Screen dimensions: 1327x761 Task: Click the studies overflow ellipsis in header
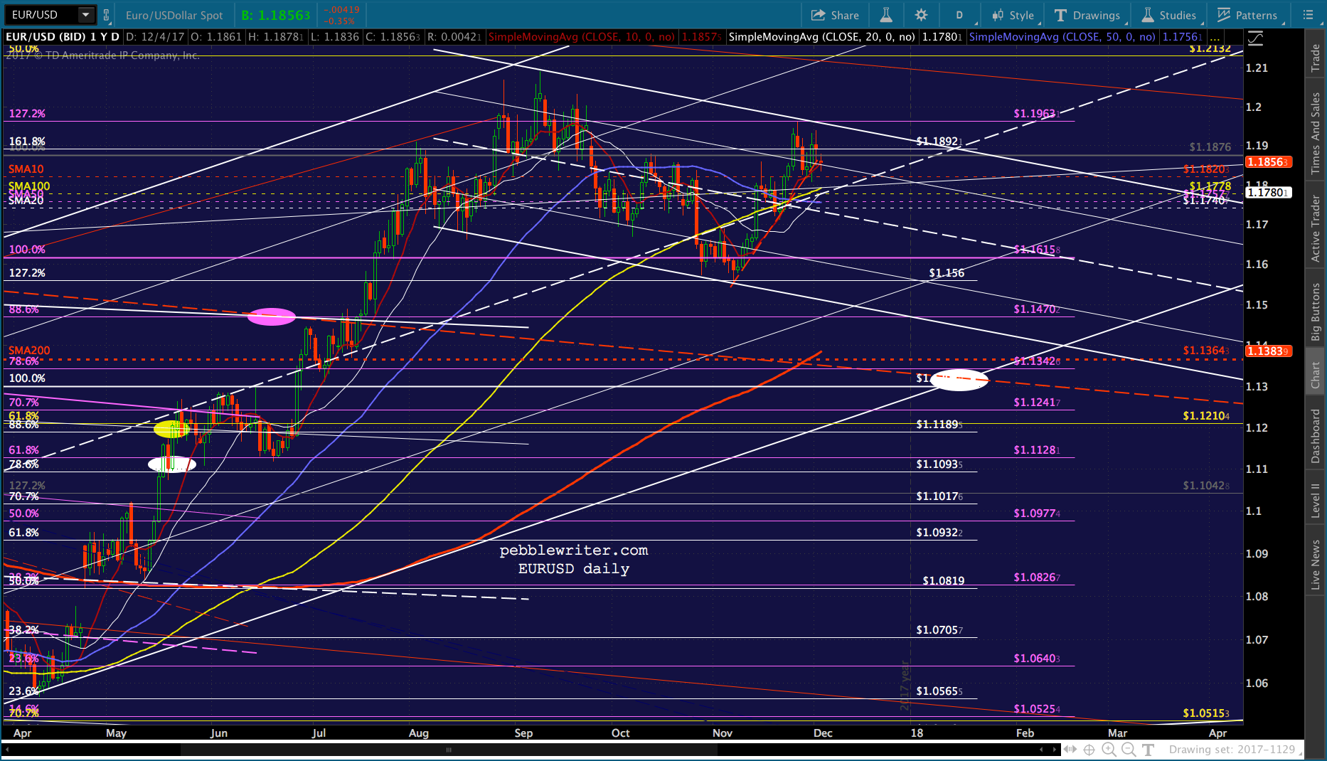[x=1215, y=37]
